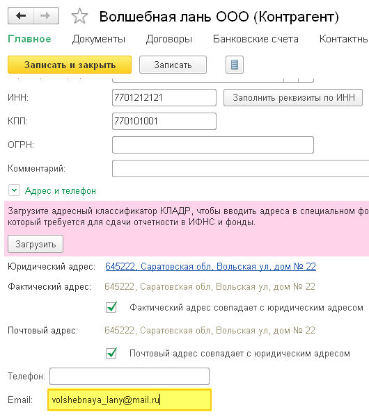Go to the Банковские счета tab
Viewport: 369px width, 419px height.
click(x=256, y=39)
